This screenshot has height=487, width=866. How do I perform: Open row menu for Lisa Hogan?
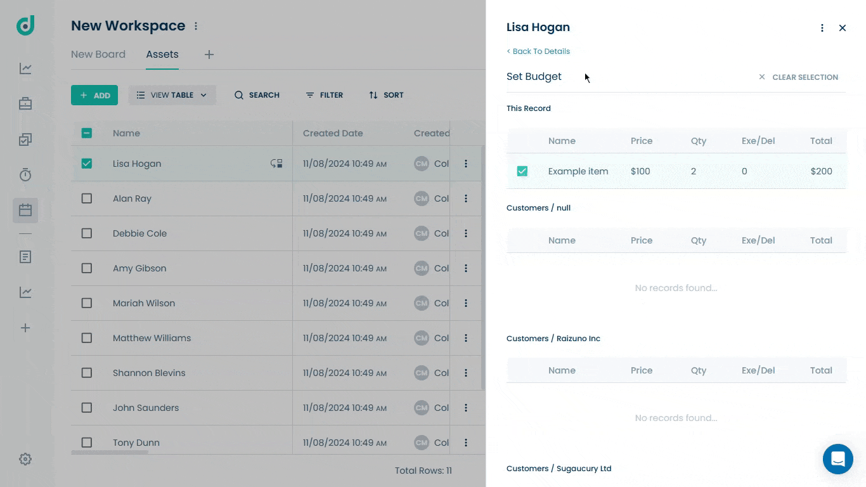(x=466, y=164)
